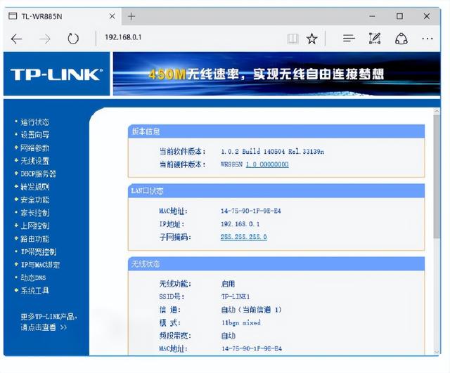This screenshot has height=373, width=450.
Task: Click the forward navigation arrow
Action: [45, 39]
